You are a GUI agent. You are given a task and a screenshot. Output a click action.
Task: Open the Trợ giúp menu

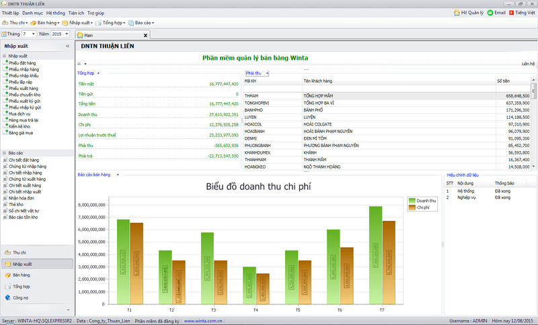coord(95,13)
